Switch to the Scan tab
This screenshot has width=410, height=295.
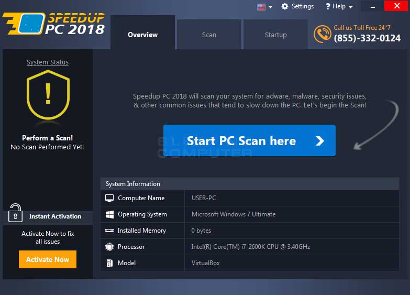(209, 35)
